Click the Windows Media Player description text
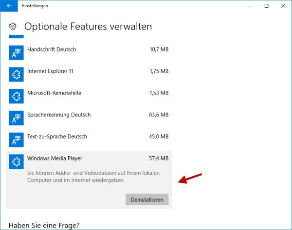The height and width of the screenshot is (230, 292). tap(93, 177)
